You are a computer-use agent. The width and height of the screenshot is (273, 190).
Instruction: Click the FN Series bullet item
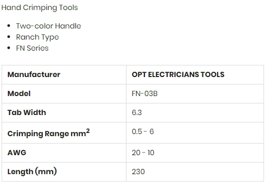coord(32,48)
